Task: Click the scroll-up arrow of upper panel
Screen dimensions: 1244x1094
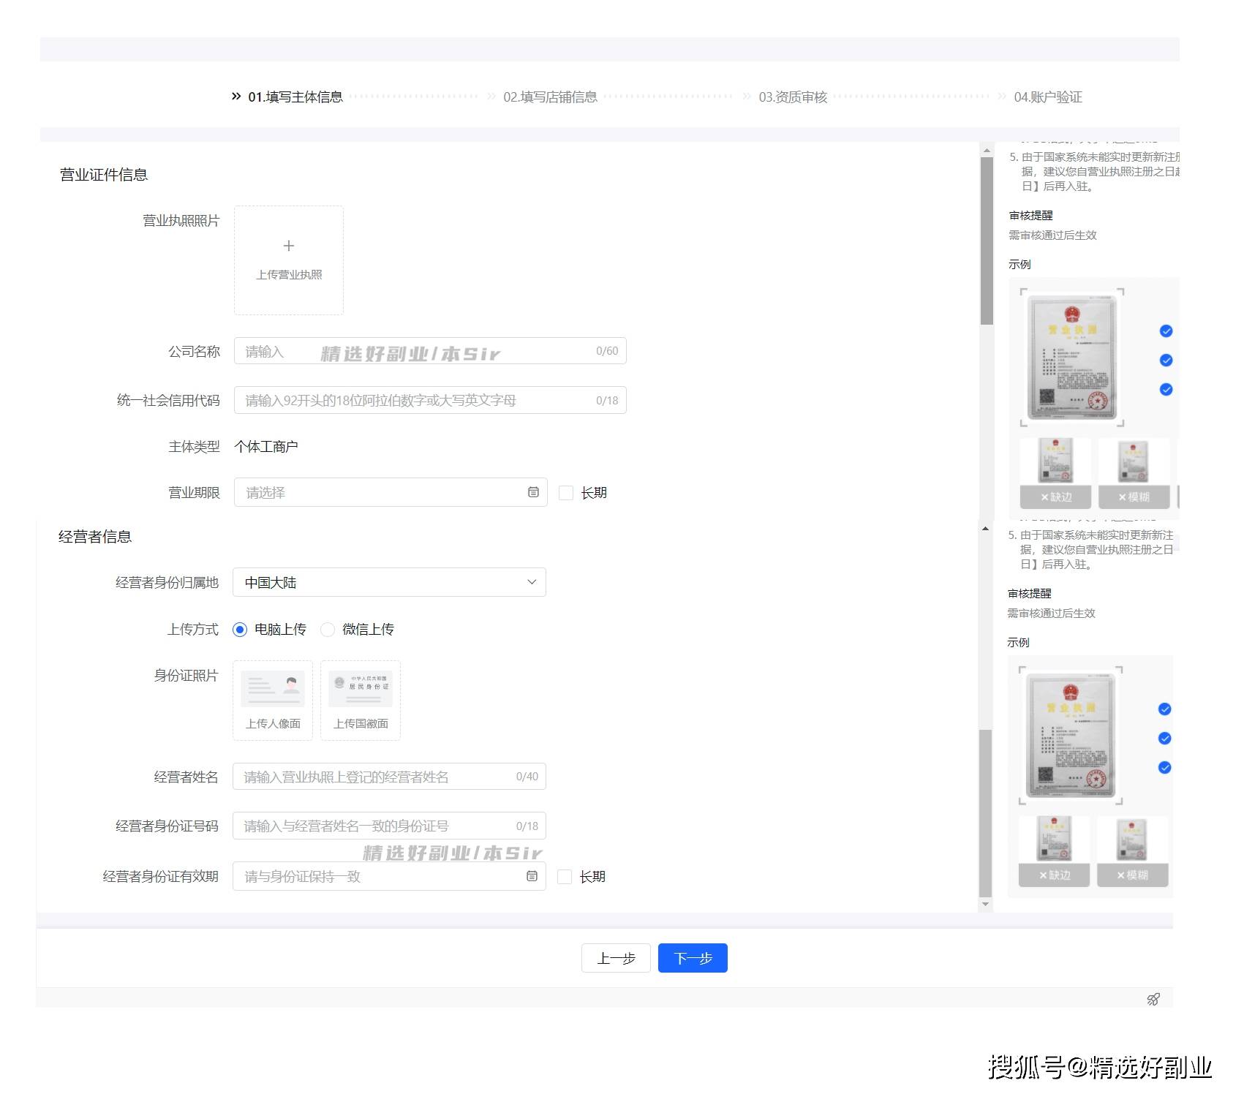Action: click(987, 150)
